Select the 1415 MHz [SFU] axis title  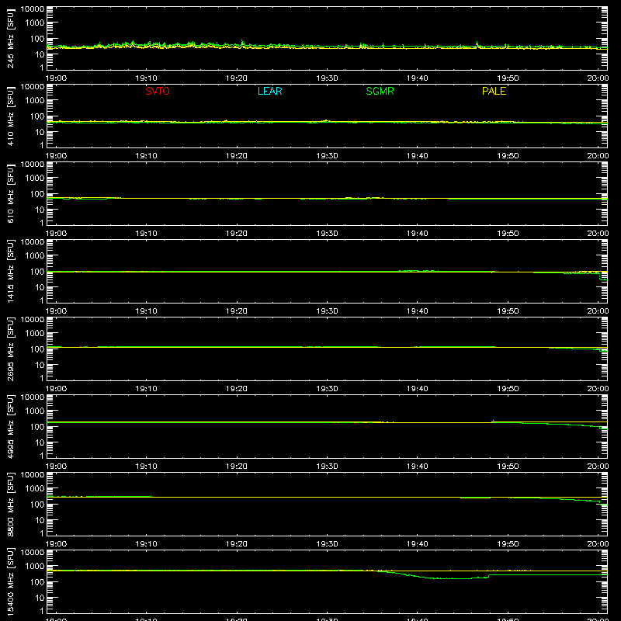(x=10, y=271)
